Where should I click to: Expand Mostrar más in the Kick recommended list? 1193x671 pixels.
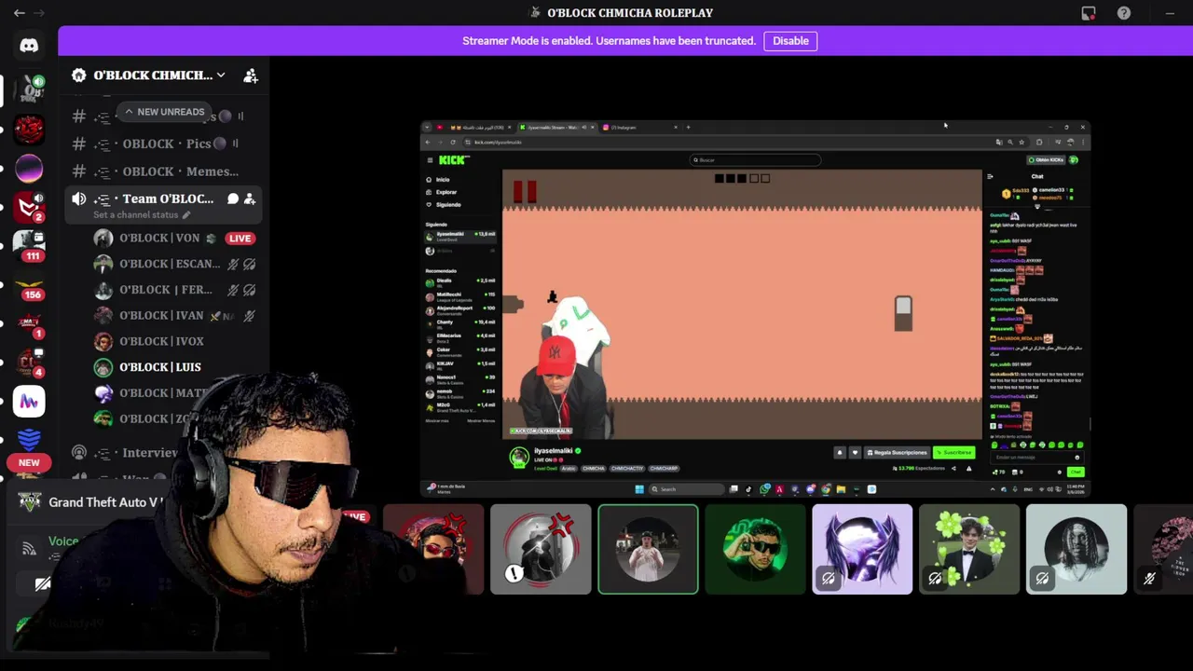point(436,421)
